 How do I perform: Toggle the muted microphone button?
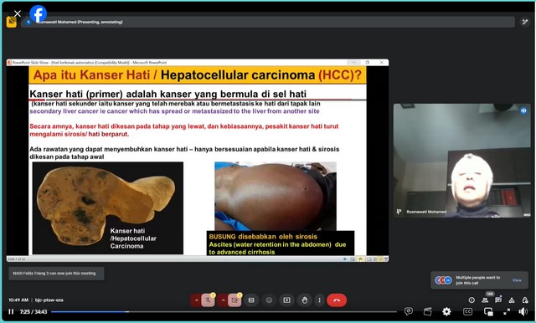tap(208, 300)
